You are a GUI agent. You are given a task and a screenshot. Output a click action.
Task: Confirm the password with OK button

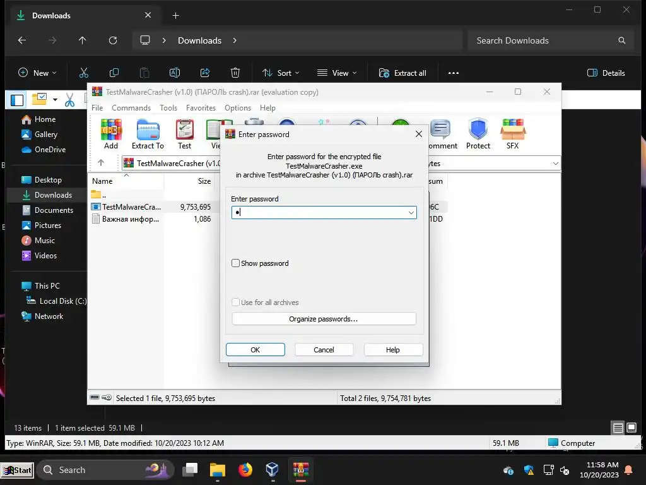pyautogui.click(x=255, y=350)
